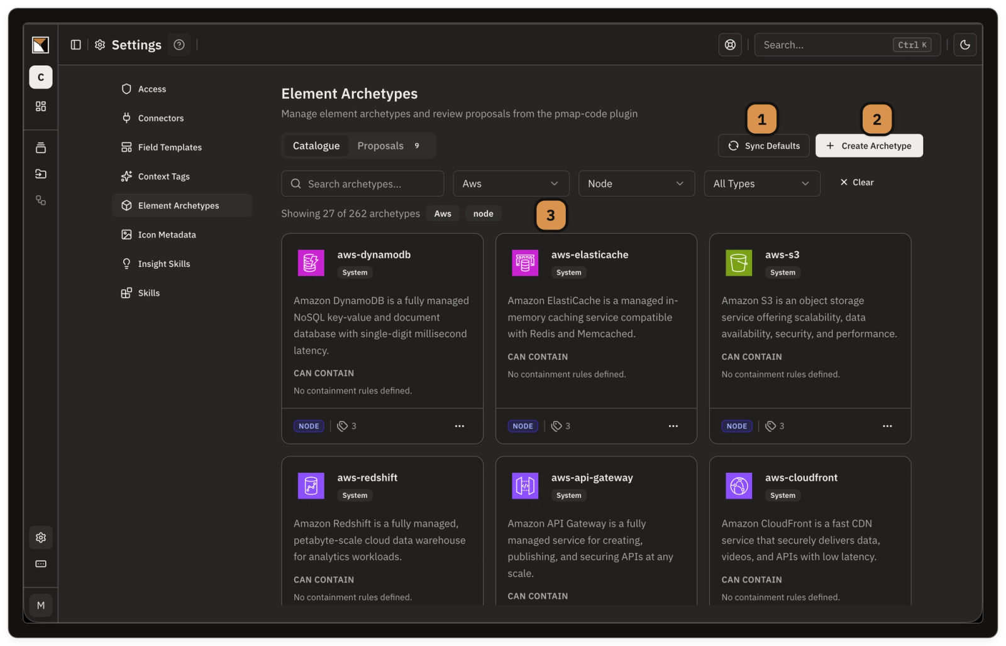
Task: Click the node filter chip
Action: click(483, 213)
